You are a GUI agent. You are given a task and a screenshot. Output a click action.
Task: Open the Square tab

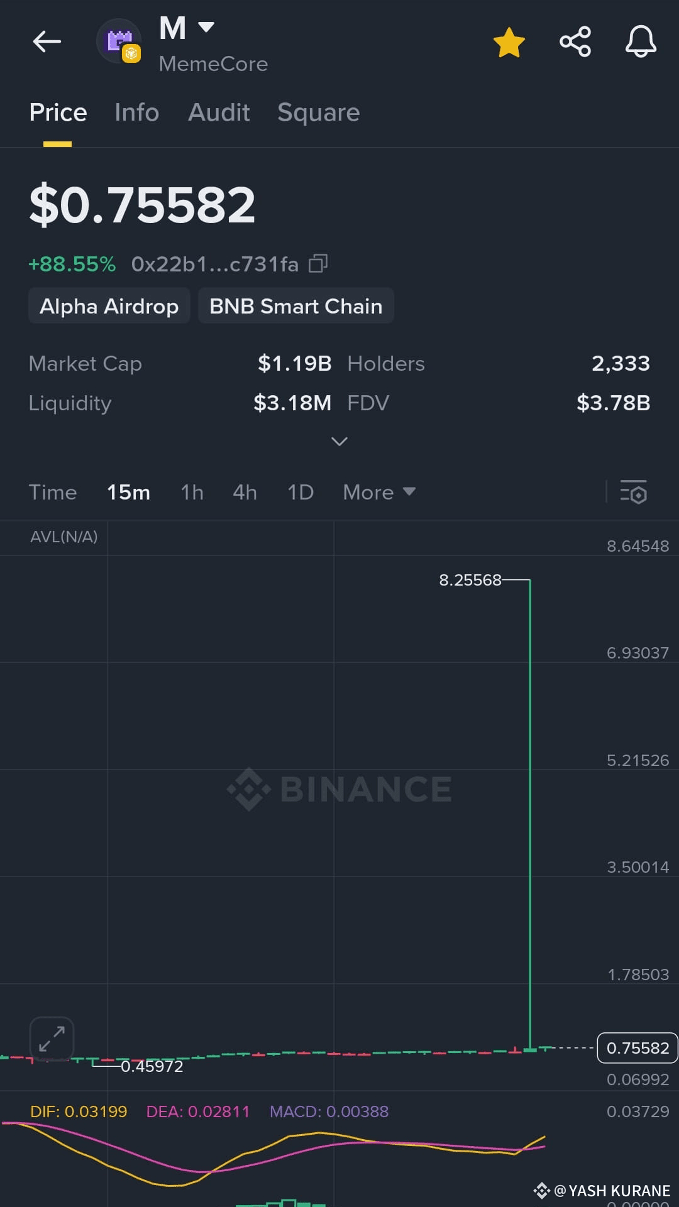point(319,113)
